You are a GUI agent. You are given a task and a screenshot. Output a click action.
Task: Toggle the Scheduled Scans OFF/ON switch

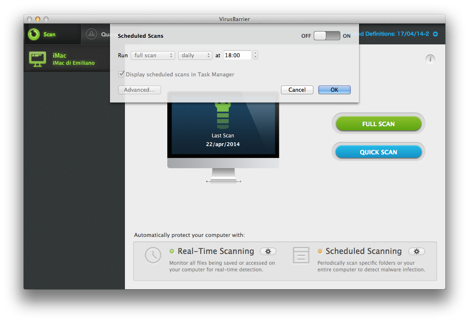pos(327,36)
